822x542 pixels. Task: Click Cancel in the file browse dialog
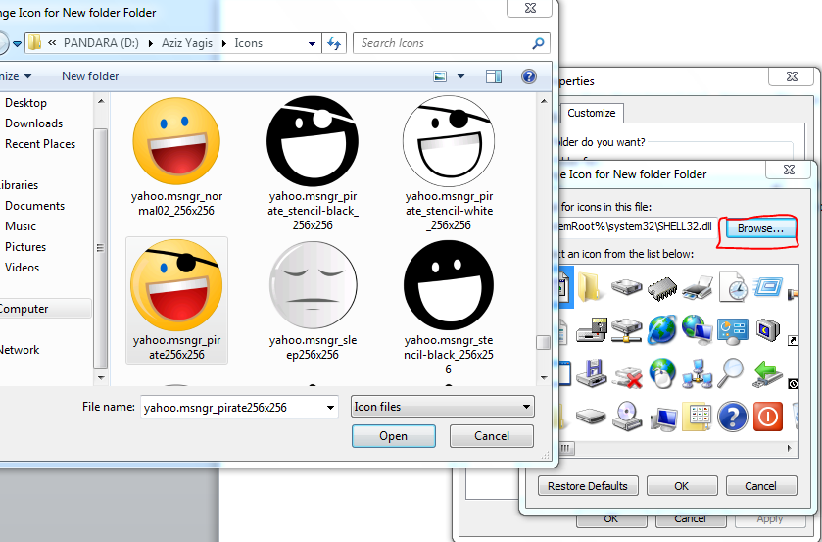[492, 436]
